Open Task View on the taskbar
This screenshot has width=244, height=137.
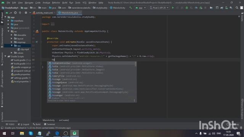[13, 134]
